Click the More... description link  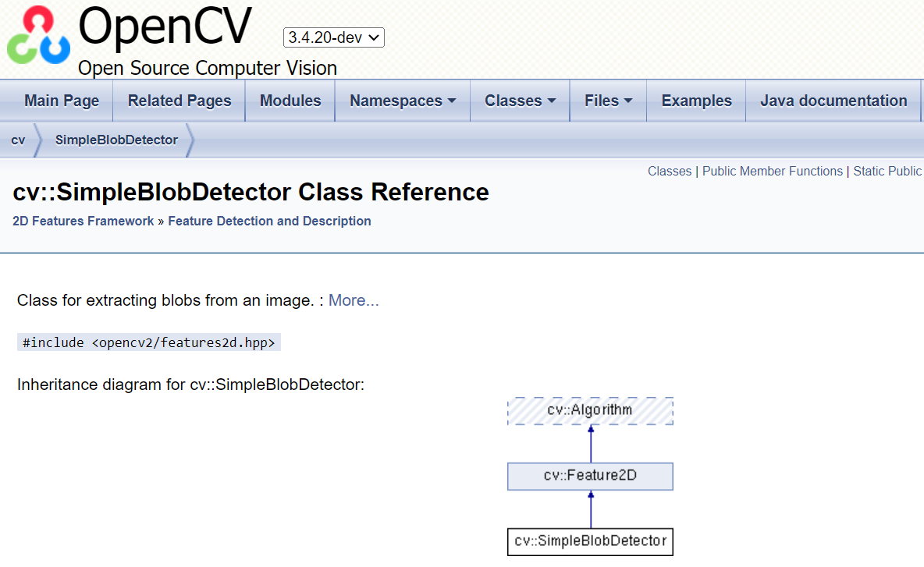[353, 300]
